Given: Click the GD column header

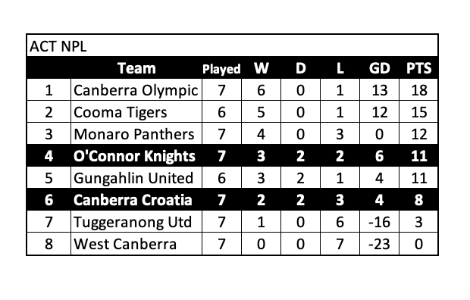Looking at the screenshot, I should coord(379,68).
